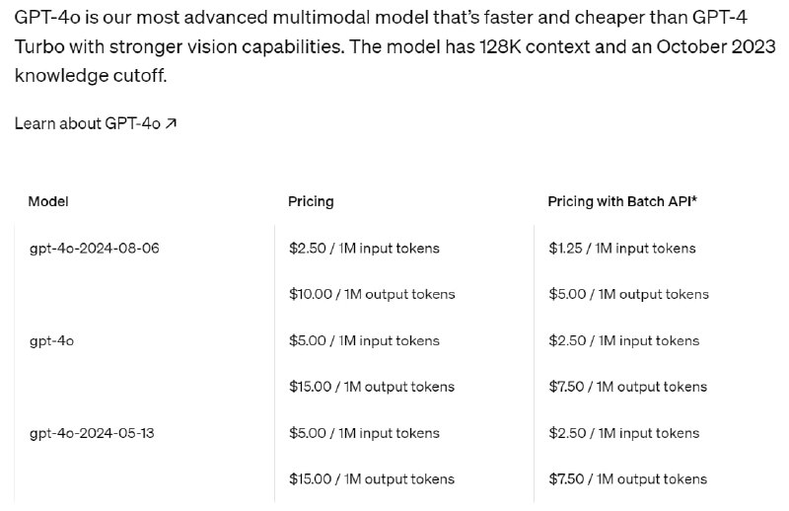Click the plain gpt-4o model name in the table
Image resolution: width=789 pixels, height=511 pixels.
52,340
